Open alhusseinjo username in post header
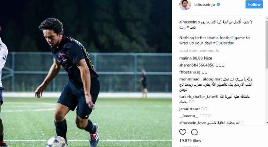268x147 pixels. [205, 5]
